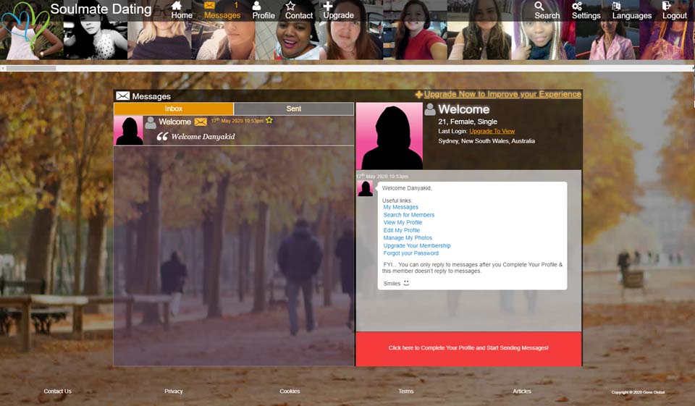This screenshot has height=406, width=695.
Task: Toggle the star on Welcome message
Action: click(x=269, y=120)
